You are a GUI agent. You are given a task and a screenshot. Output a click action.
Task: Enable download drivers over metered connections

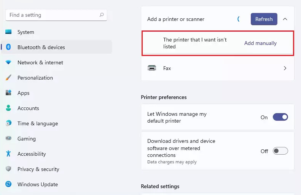pos(280,151)
